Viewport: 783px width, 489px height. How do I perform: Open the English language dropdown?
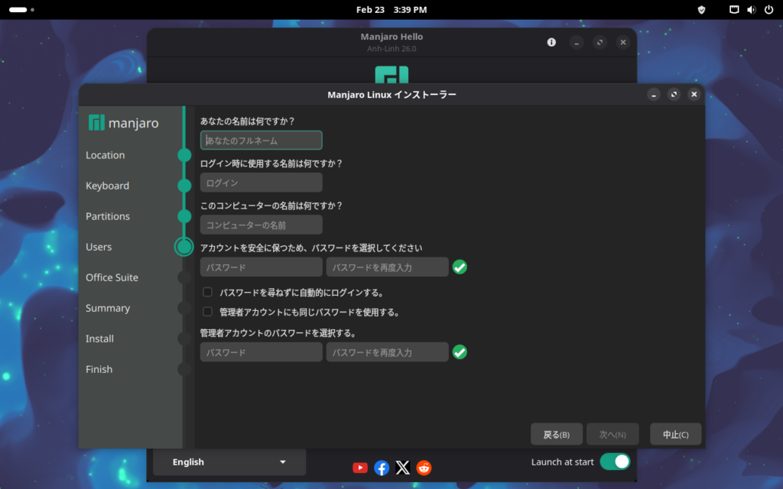(229, 462)
